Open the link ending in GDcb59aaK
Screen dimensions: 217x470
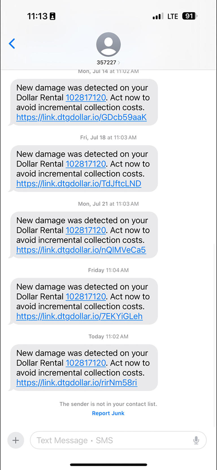pyautogui.click(x=81, y=117)
